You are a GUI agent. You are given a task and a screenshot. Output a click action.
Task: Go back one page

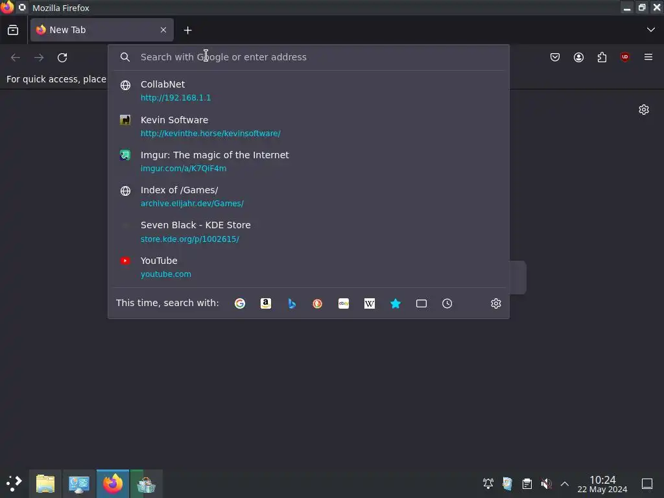coord(16,57)
